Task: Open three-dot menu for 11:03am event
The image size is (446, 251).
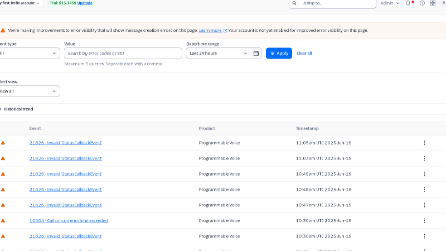Action: (424, 158)
